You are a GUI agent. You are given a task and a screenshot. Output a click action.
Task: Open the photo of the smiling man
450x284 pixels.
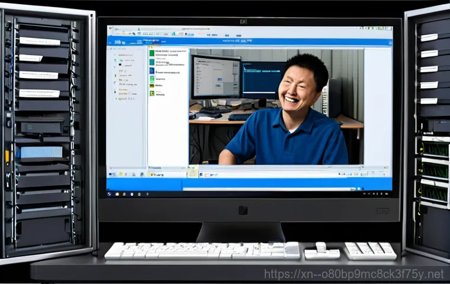click(x=276, y=106)
